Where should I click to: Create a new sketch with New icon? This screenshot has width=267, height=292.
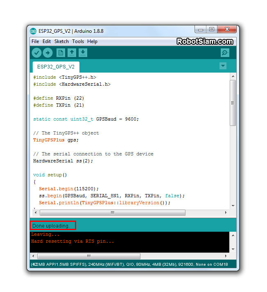pyautogui.click(x=61, y=53)
